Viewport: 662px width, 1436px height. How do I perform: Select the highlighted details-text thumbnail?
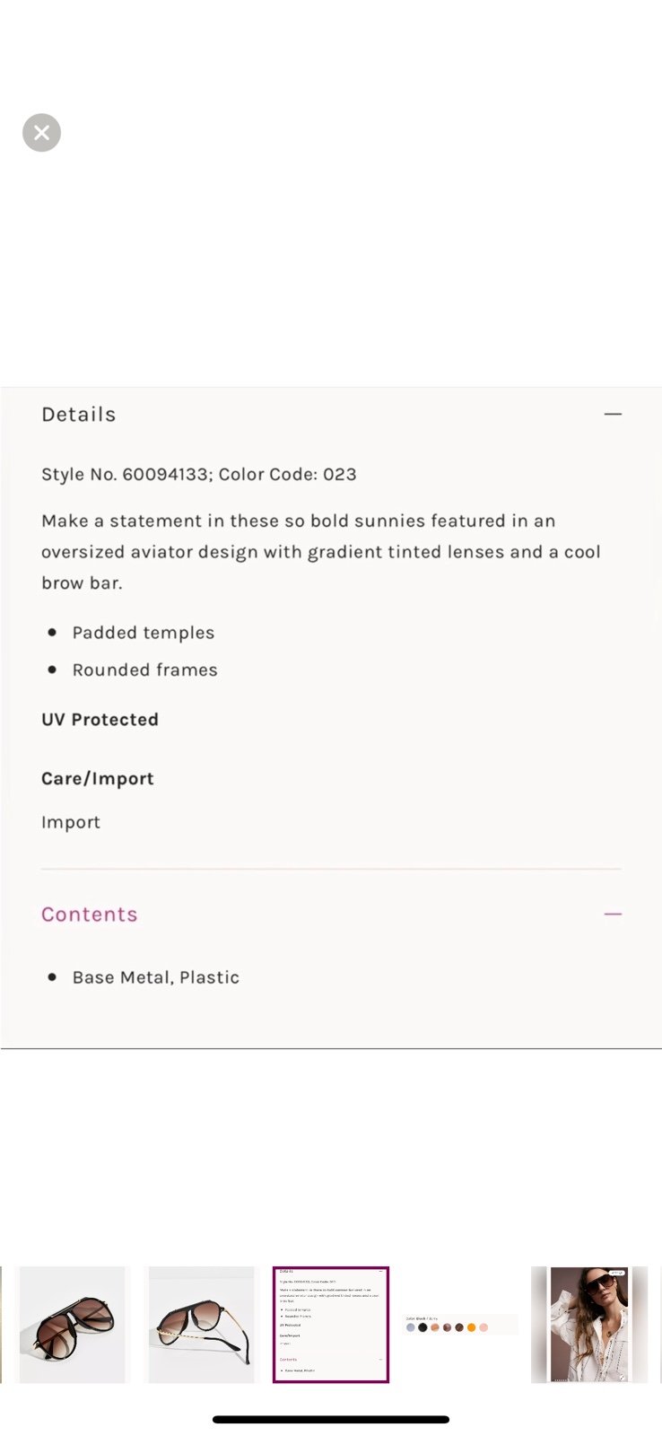point(331,1325)
